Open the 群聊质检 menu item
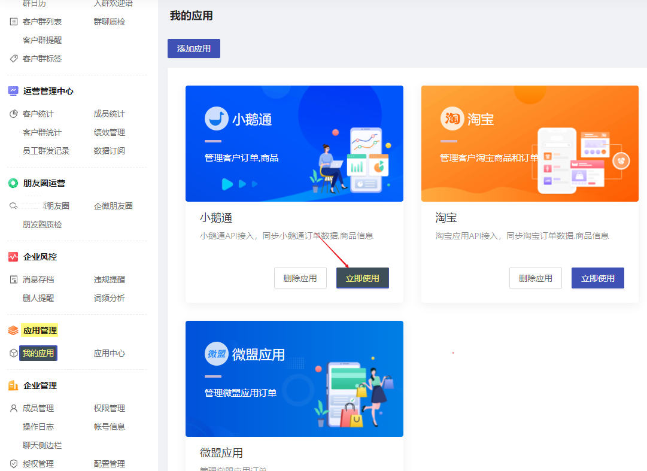The height and width of the screenshot is (471, 647). [110, 22]
